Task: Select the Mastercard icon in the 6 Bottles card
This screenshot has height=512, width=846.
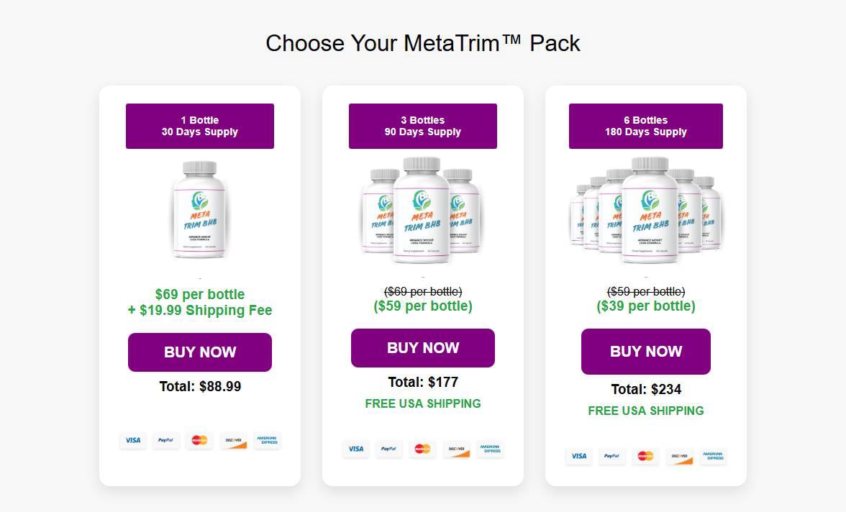Action: click(x=645, y=457)
